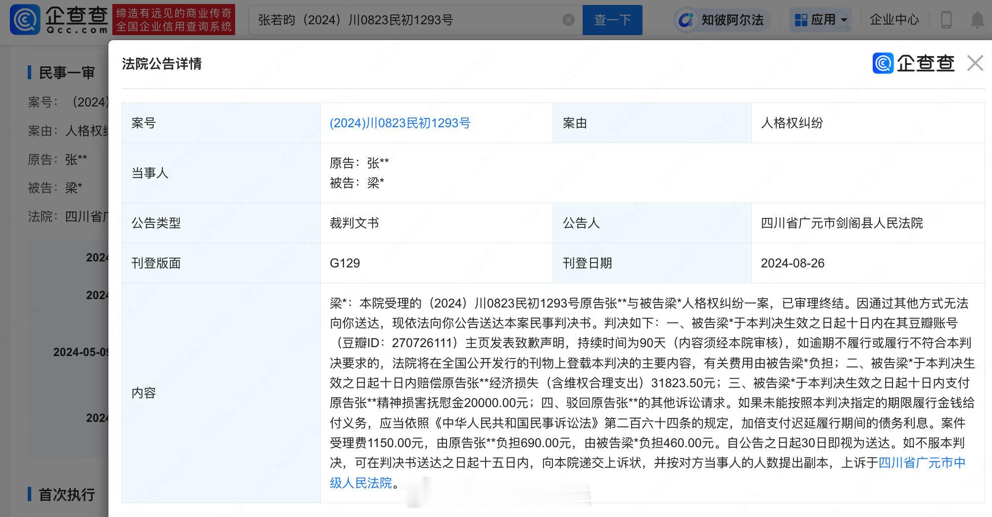Viewport: 992px width, 517px height.
Task: Open the mobile phone app icon
Action: point(946,20)
